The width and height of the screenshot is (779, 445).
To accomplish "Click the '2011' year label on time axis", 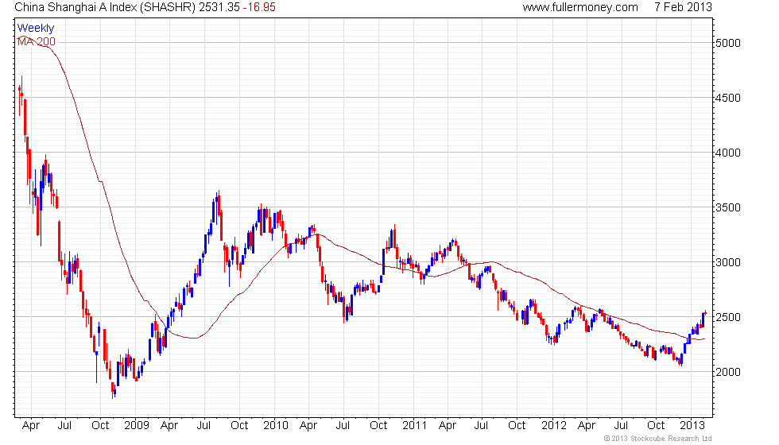I will pyautogui.click(x=414, y=426).
